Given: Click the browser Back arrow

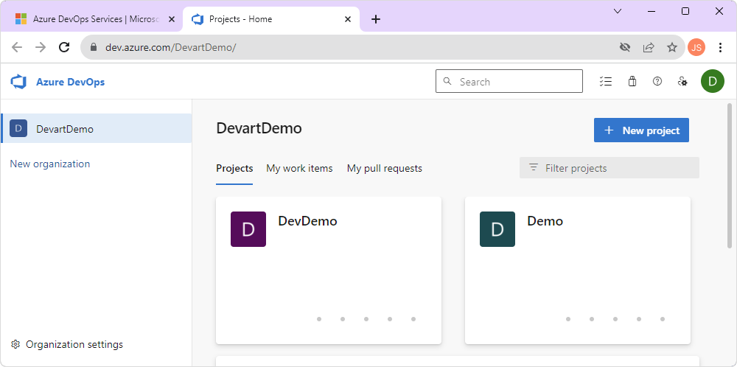Looking at the screenshot, I should click(x=17, y=47).
